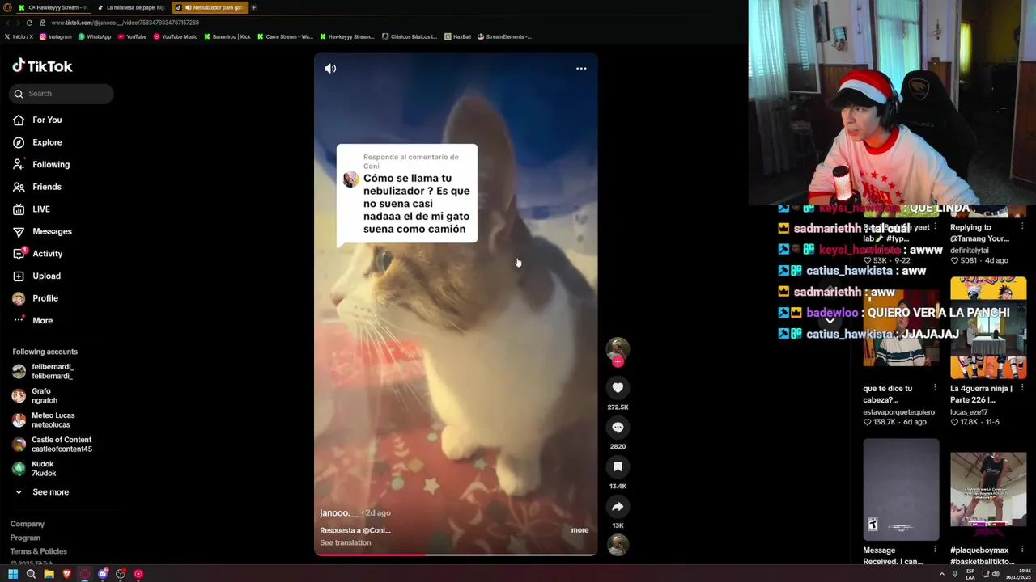The image size is (1036, 582).
Task: Open the Instagram bookmark
Action: click(x=55, y=36)
